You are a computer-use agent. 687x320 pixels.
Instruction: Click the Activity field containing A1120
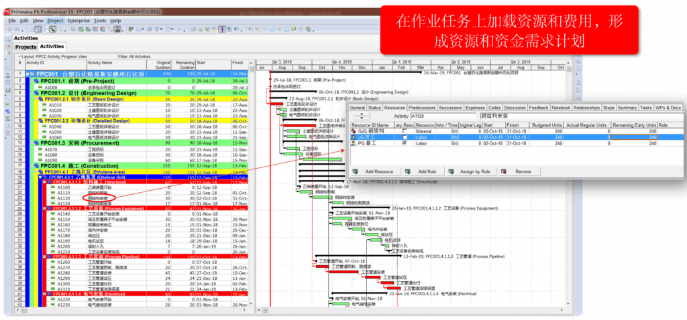(x=443, y=116)
